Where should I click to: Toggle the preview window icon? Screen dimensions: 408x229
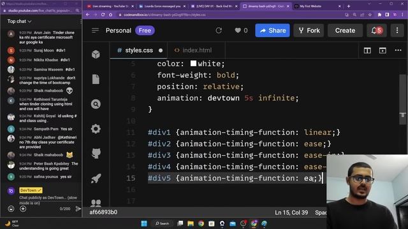tap(382, 50)
